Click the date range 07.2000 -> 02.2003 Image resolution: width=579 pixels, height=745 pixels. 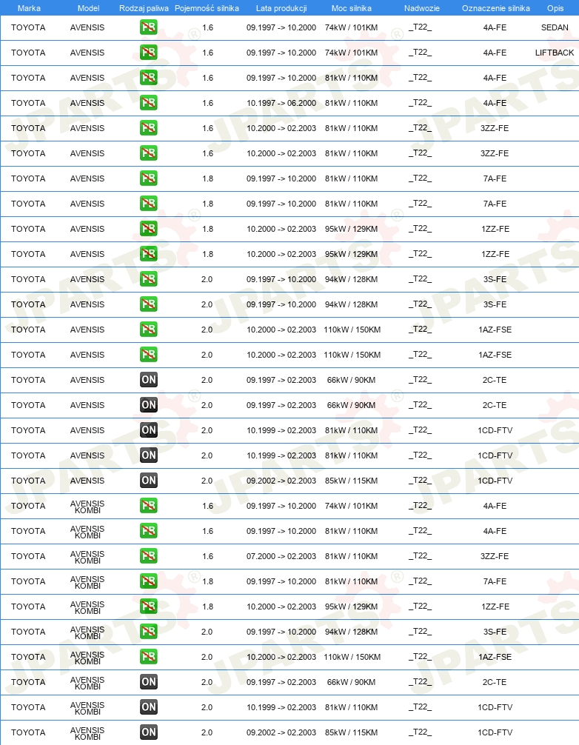click(281, 556)
